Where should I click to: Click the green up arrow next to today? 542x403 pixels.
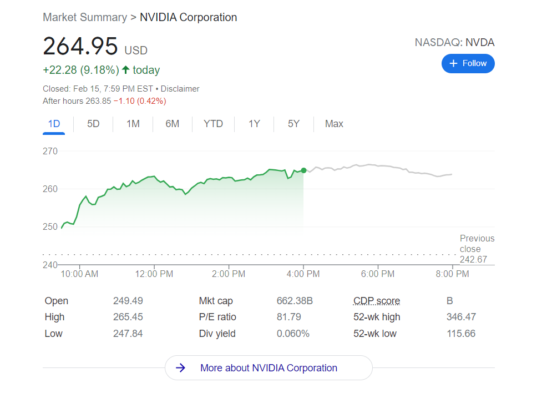(126, 70)
